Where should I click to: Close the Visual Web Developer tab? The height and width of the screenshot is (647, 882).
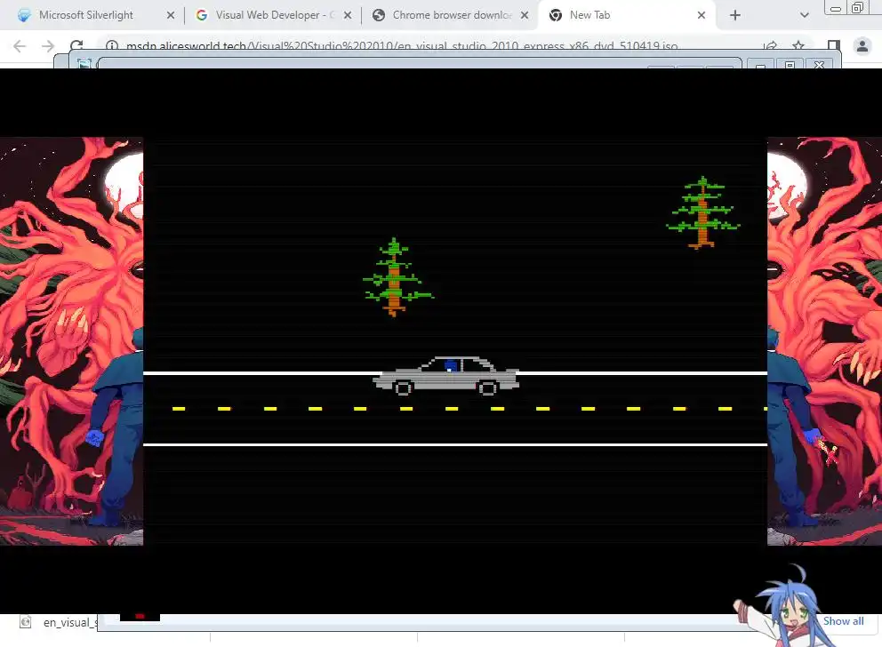[348, 15]
